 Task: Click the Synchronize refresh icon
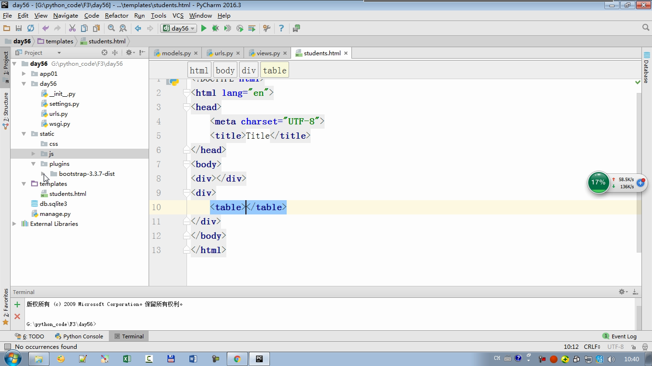click(x=31, y=29)
